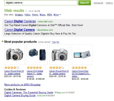Switch to Video results
114x101 pixels.
[x=27, y=15]
